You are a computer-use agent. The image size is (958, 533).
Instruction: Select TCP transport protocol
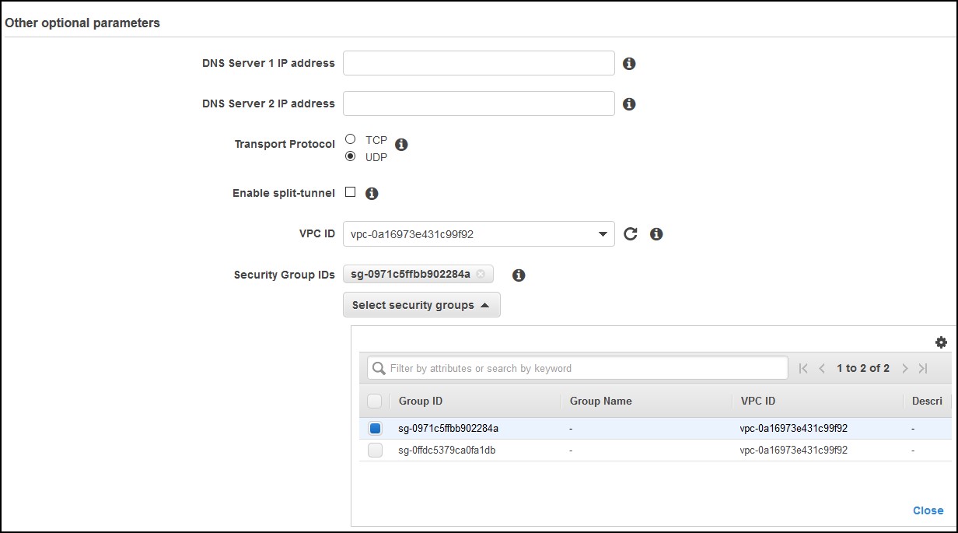pyautogui.click(x=350, y=139)
